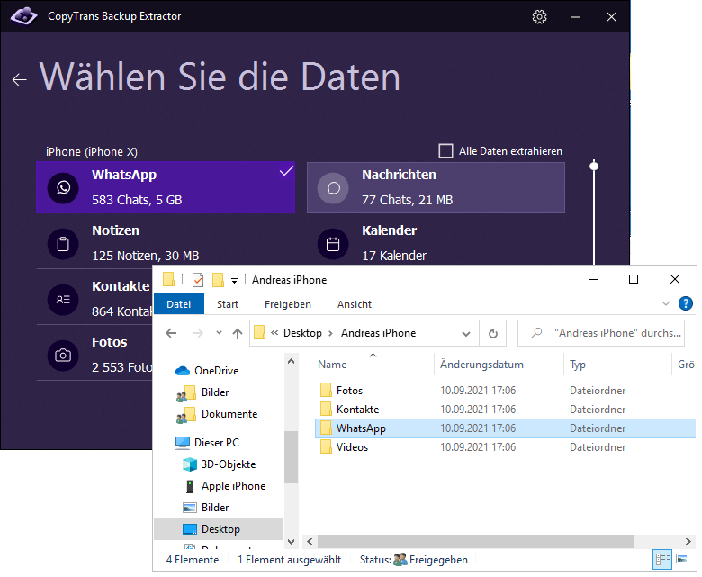The image size is (702, 577).
Task: Open the Freigeben ribbon tab
Action: pos(288,304)
